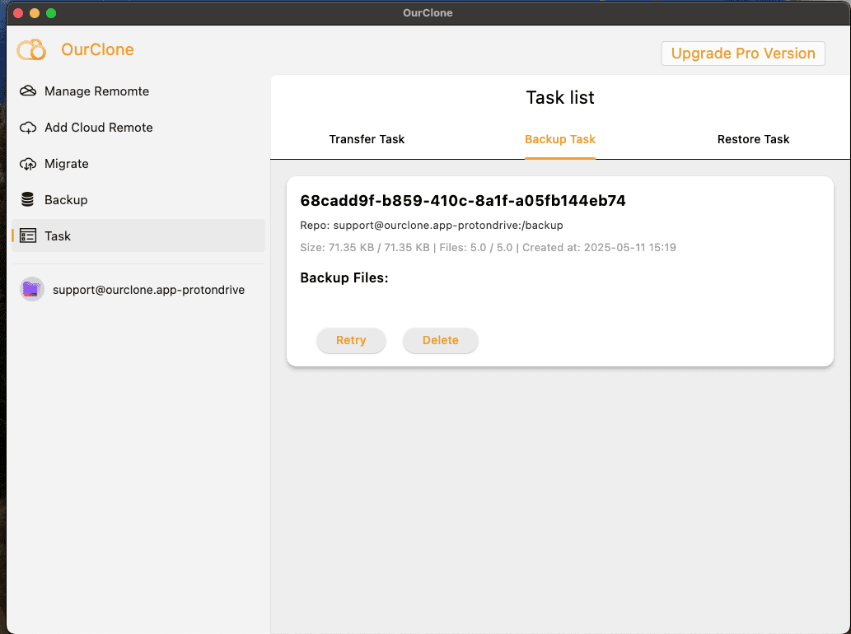Select the support@ourclone.app-protondrive remote

pos(138,290)
